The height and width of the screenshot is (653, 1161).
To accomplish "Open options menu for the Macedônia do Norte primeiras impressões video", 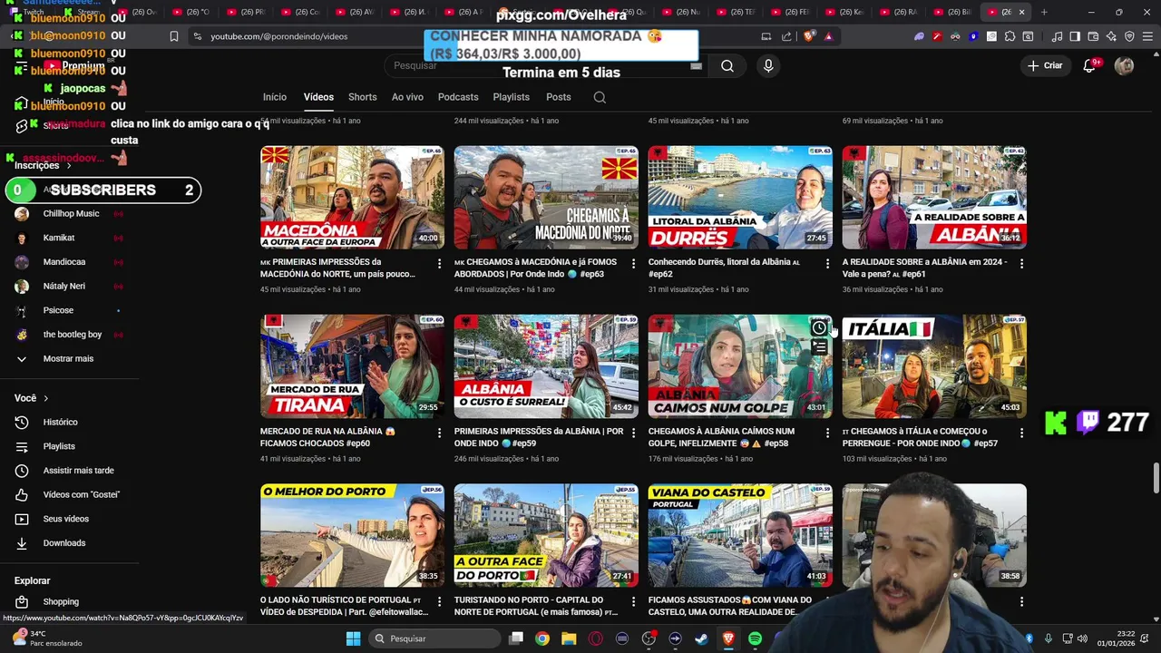I will click(439, 264).
